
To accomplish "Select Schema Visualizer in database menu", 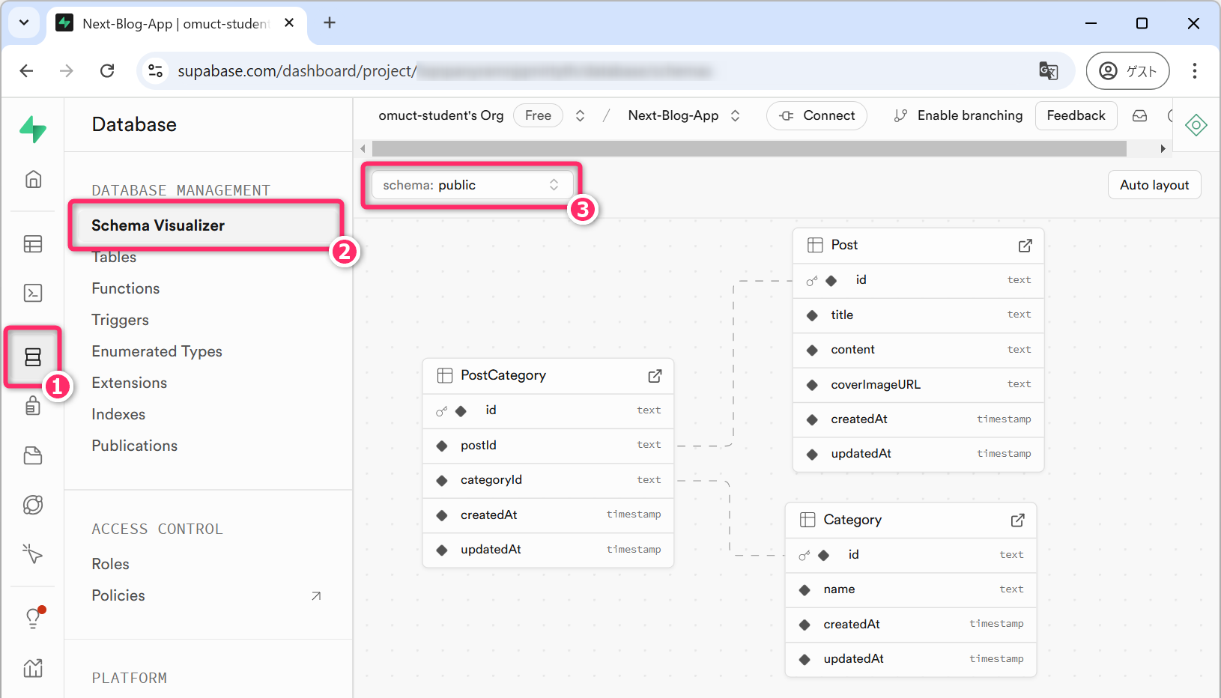I will [158, 225].
